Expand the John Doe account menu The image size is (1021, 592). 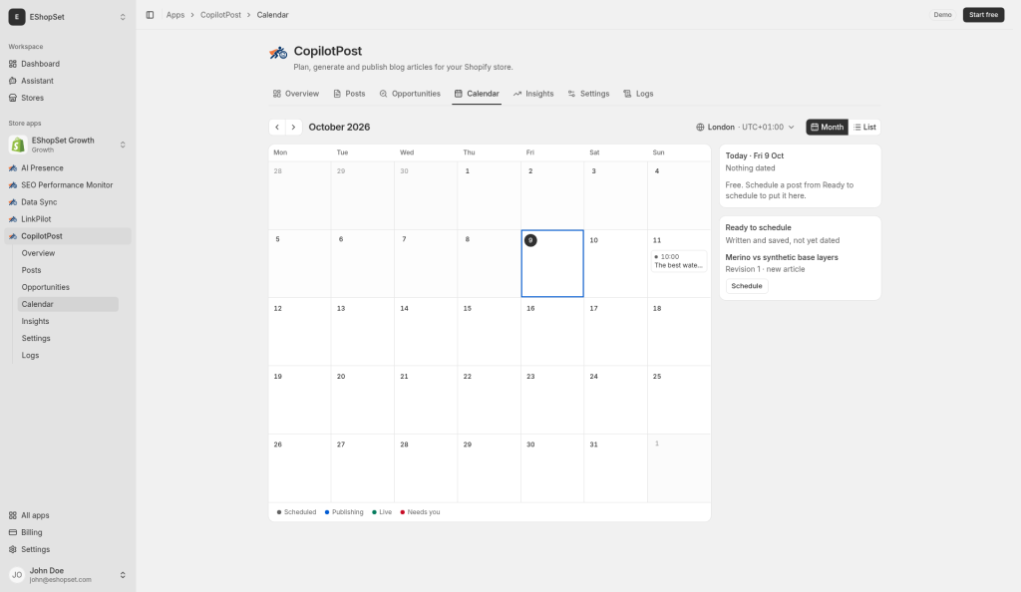tap(68, 575)
